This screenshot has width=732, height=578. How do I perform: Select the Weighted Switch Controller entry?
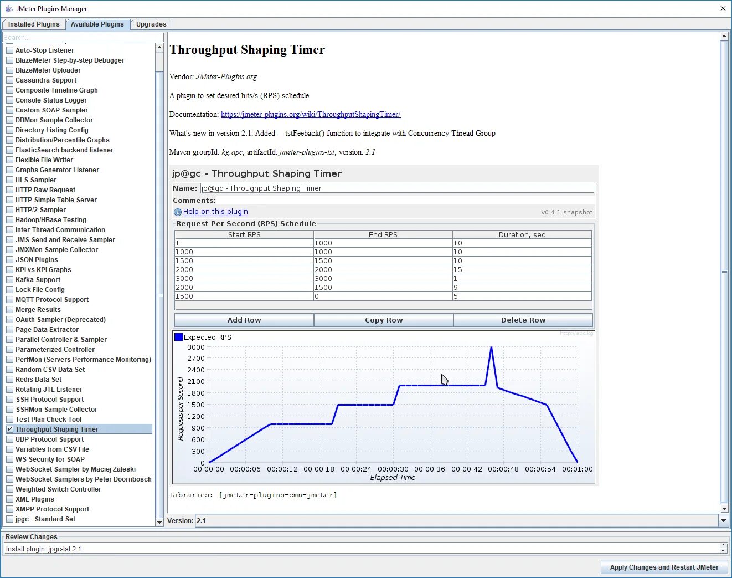[x=58, y=489]
